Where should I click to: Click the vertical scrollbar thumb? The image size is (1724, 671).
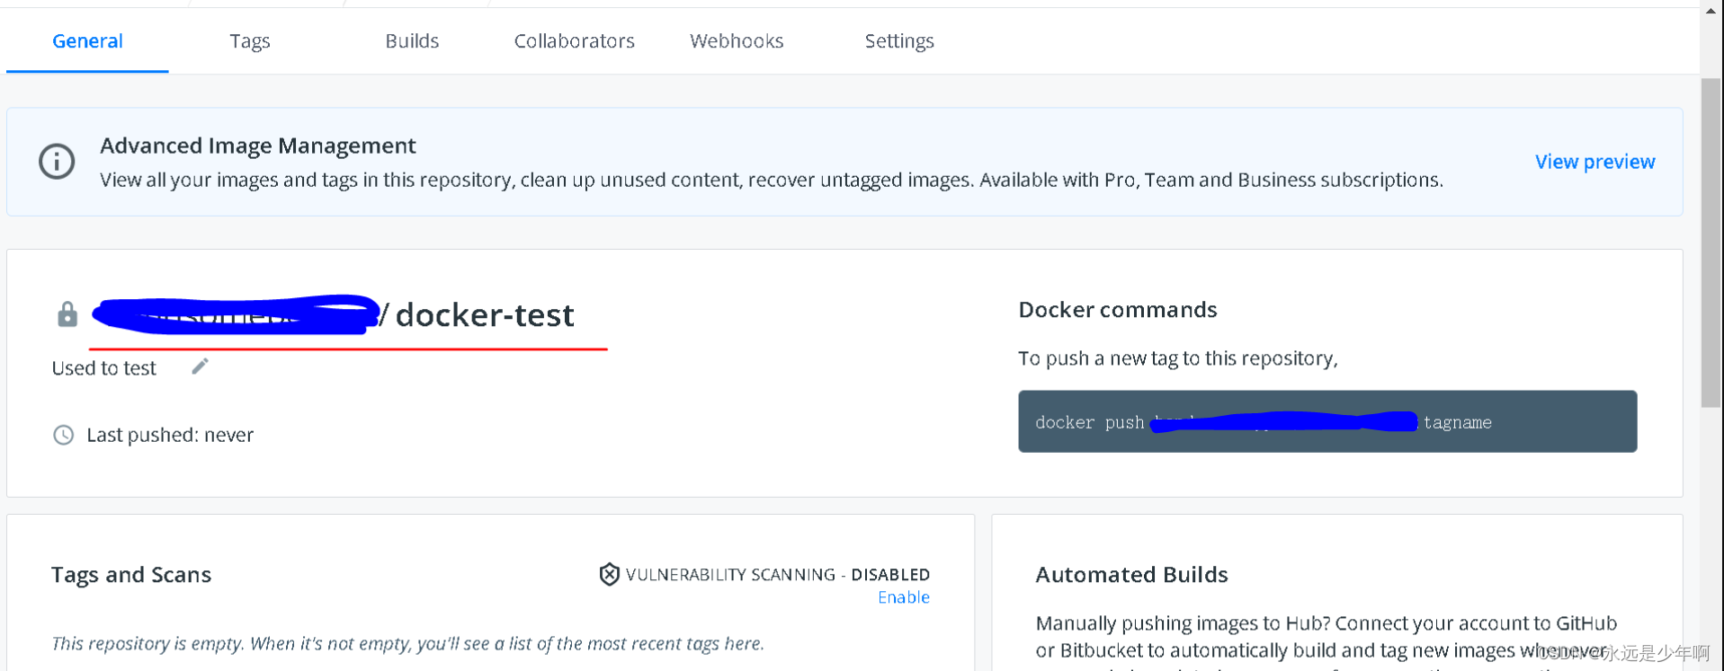[1711, 243]
